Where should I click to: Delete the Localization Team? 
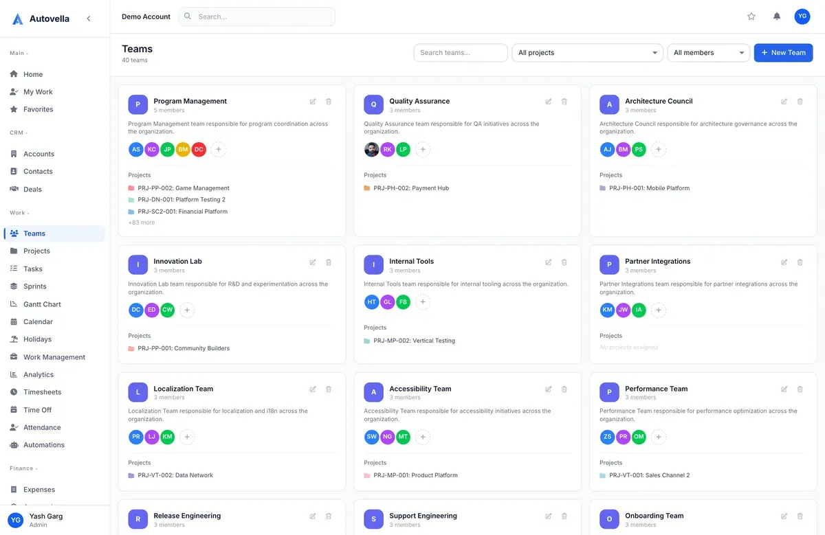pos(329,389)
